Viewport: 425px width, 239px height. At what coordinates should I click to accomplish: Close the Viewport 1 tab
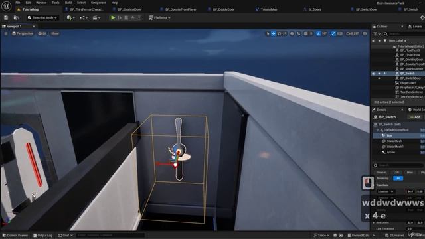pyautogui.click(x=34, y=27)
